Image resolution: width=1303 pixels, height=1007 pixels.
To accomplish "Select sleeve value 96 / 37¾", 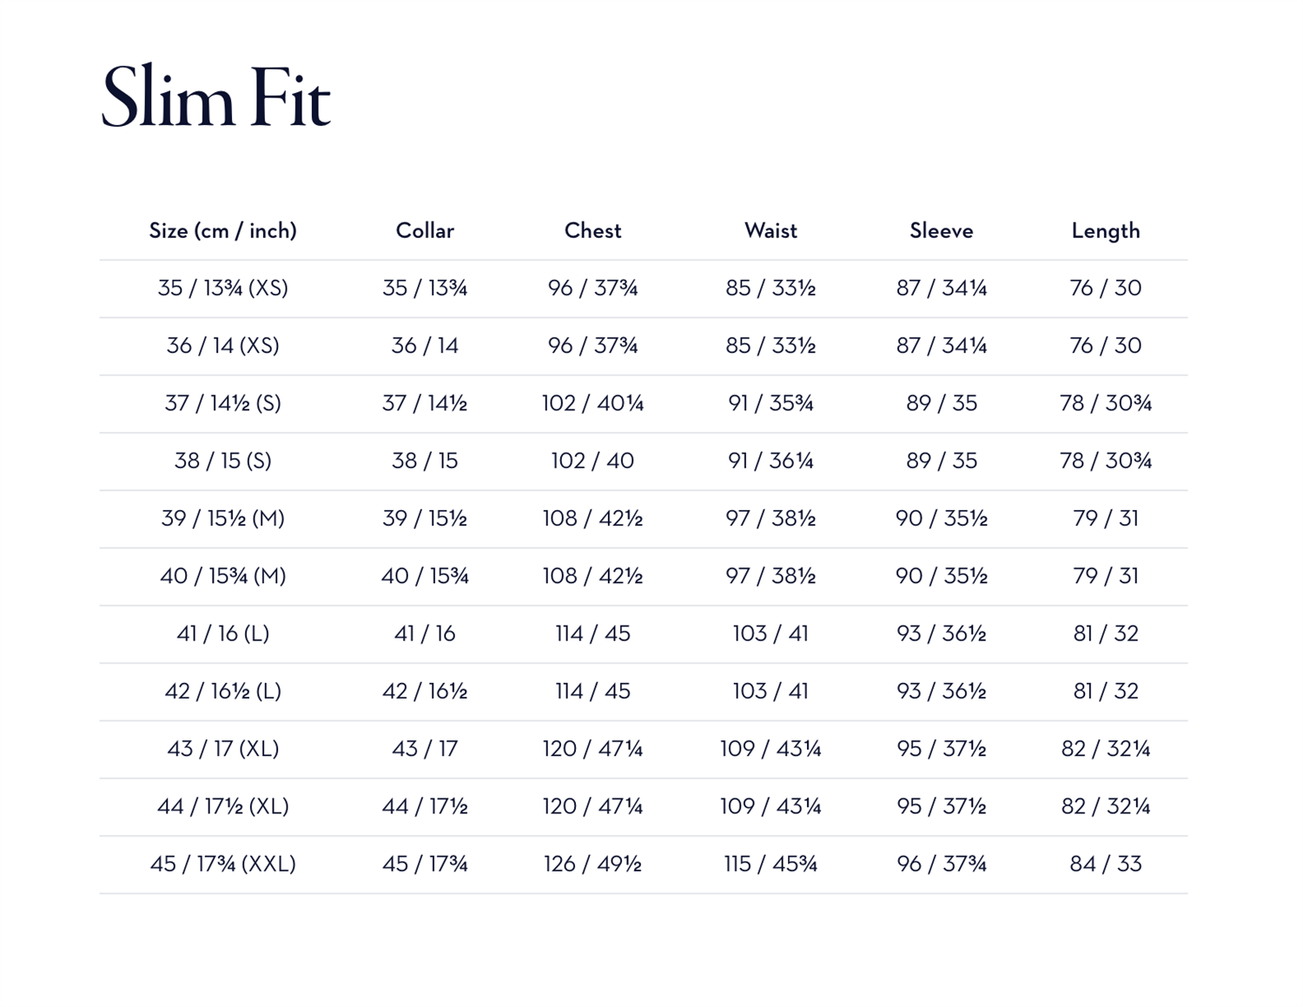I will pos(941,864).
